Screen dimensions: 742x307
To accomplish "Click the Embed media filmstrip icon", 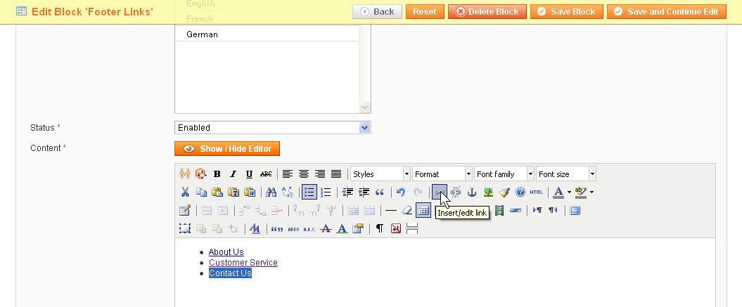I will (499, 210).
